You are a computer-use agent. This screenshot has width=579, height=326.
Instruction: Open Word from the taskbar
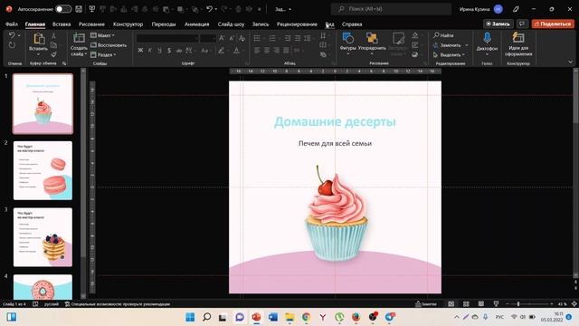[273, 317]
